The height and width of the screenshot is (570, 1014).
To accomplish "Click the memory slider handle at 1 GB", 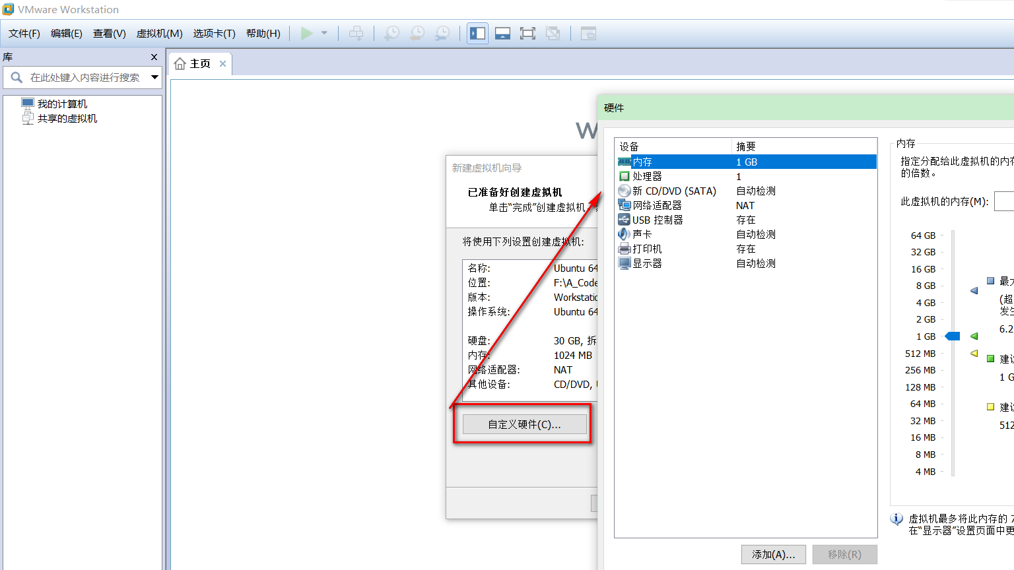I will pos(951,336).
